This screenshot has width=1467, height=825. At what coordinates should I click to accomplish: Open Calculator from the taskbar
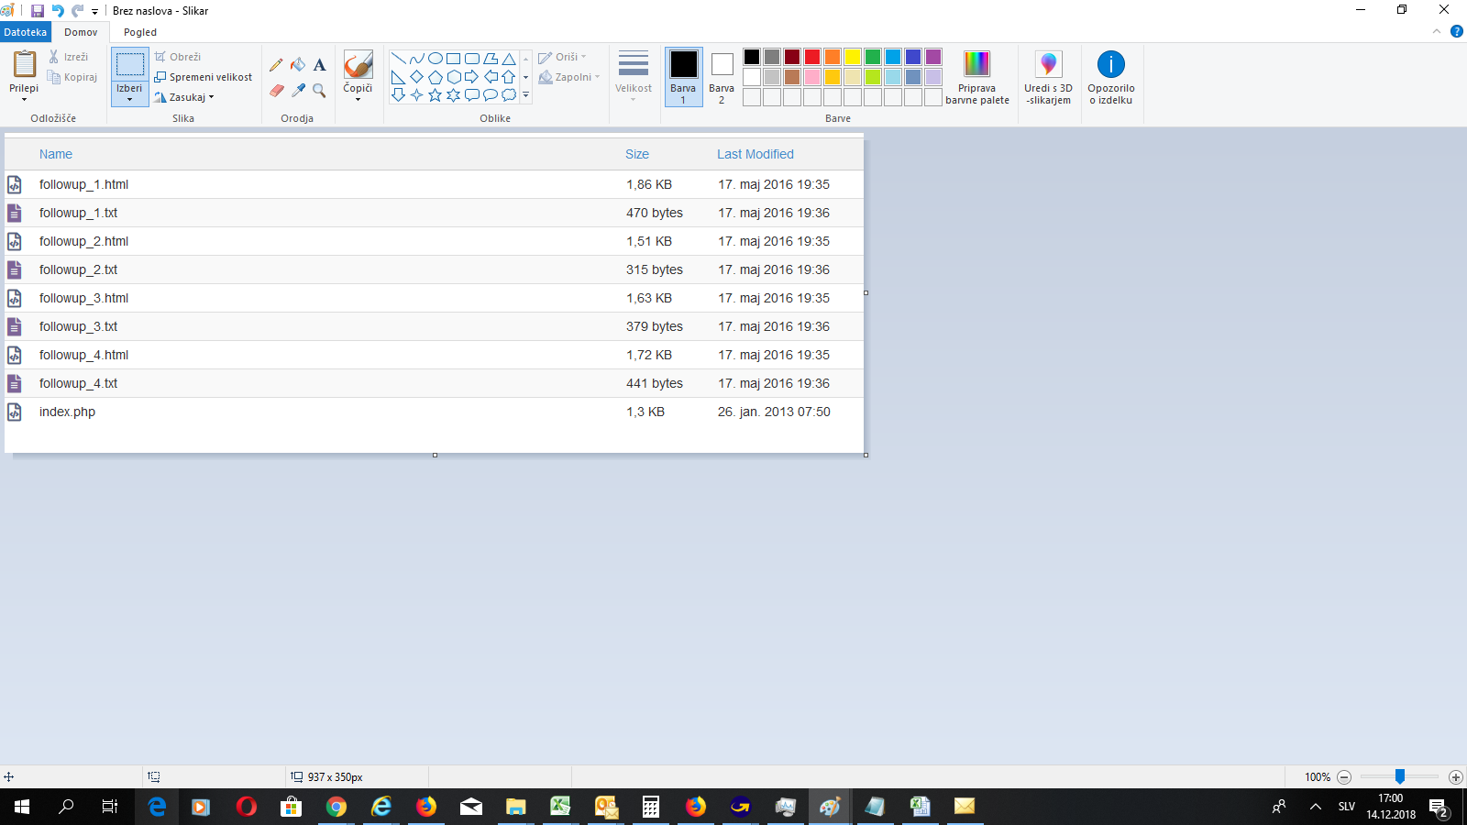[x=651, y=807]
